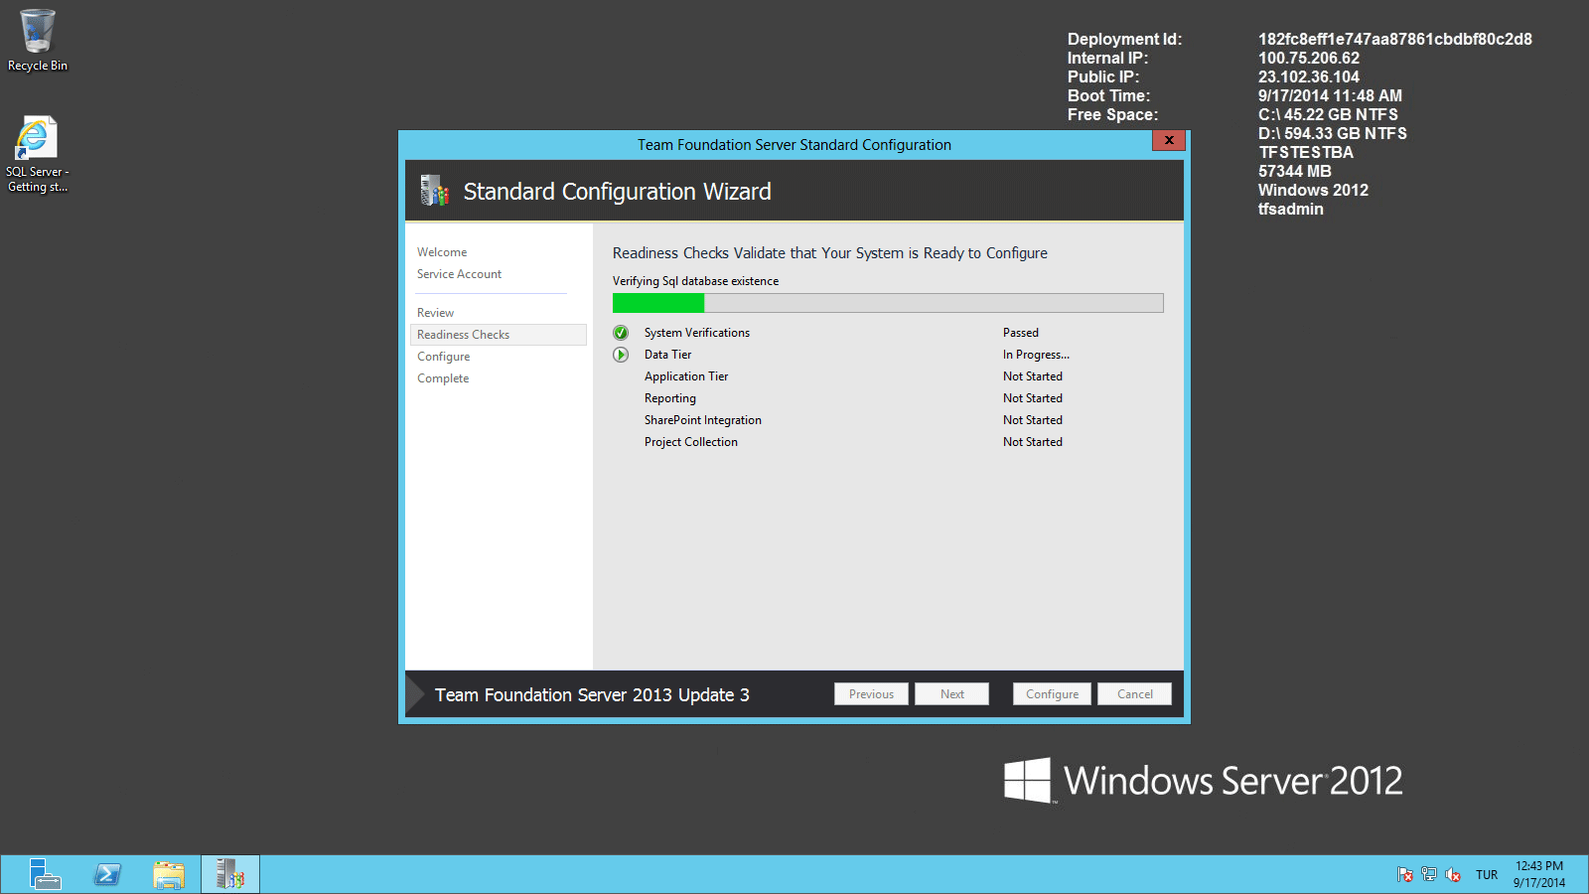The image size is (1589, 894).
Task: Click the green Passed checkmark icon
Action: [621, 333]
